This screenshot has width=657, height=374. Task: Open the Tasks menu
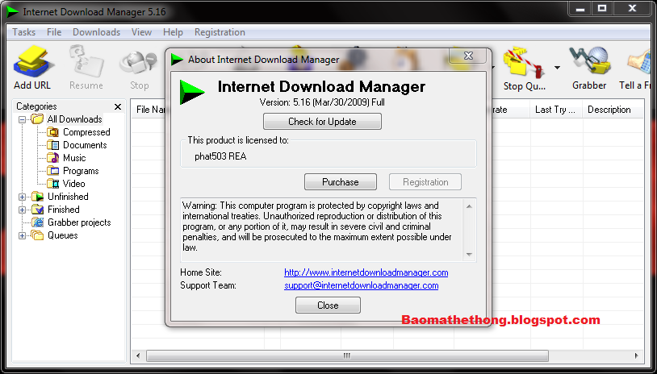[x=24, y=32]
